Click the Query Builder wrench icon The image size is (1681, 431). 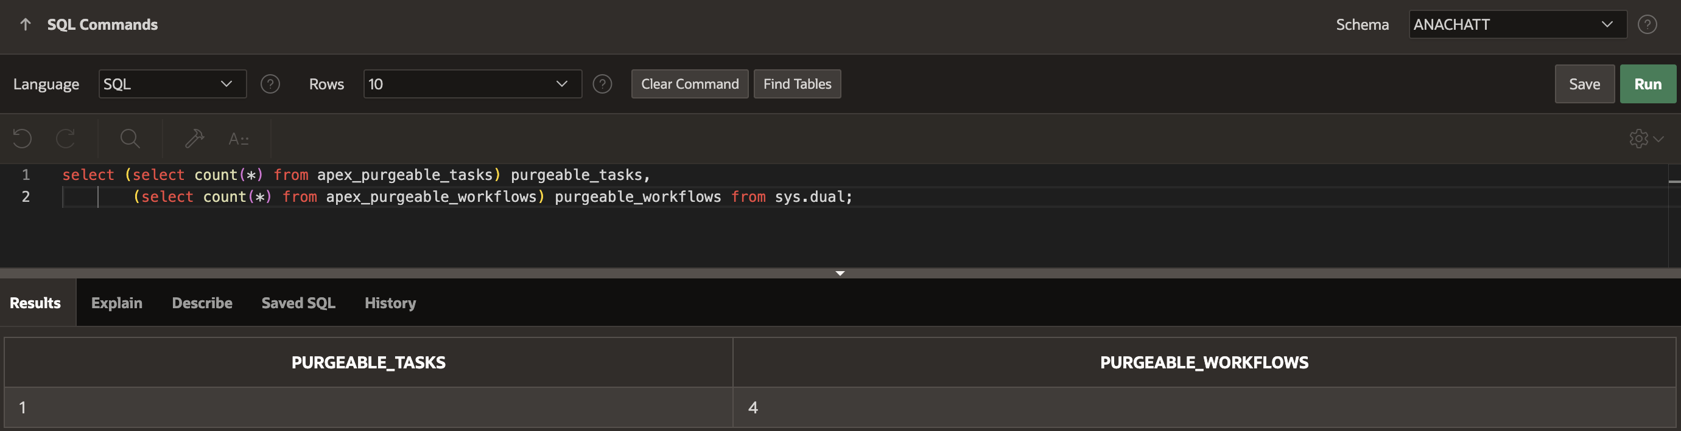click(194, 138)
